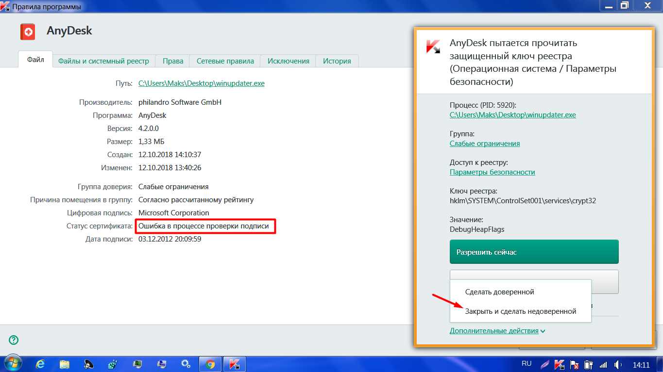This screenshot has width=663, height=372.
Task: Click the Kaspersky taskbar button
Action: coord(235,364)
